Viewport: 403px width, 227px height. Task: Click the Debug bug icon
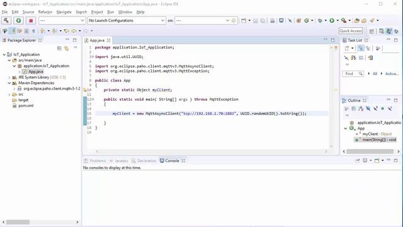[x=320, y=21]
